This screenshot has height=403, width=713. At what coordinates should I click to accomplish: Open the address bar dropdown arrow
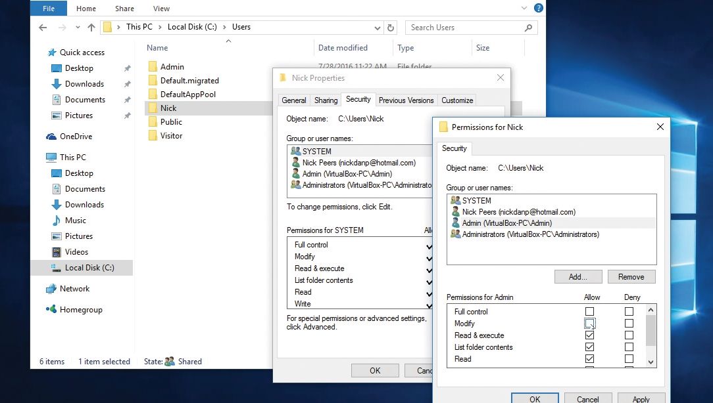(377, 28)
